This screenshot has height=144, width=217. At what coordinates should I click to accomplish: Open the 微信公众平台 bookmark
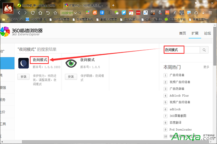click(175, 19)
